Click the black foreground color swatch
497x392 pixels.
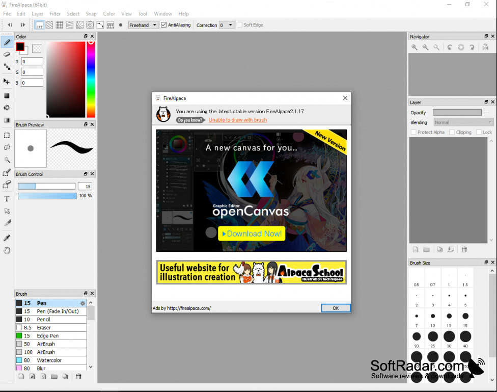point(20,47)
